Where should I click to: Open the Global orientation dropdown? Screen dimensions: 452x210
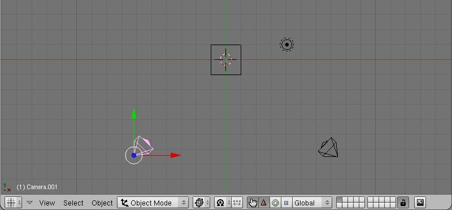[312, 203]
